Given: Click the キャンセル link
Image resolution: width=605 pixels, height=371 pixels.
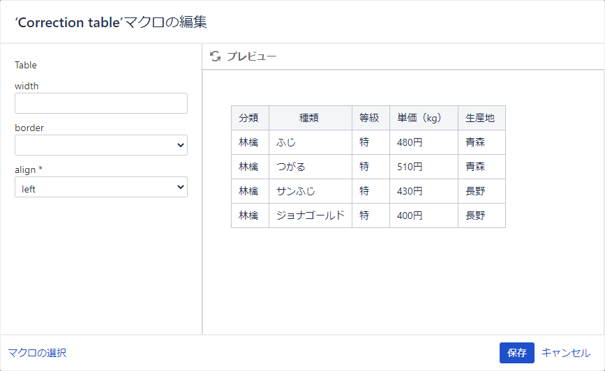Looking at the screenshot, I should point(566,353).
